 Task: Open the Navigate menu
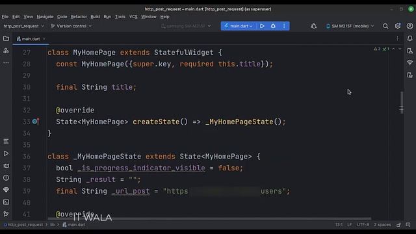(45, 17)
